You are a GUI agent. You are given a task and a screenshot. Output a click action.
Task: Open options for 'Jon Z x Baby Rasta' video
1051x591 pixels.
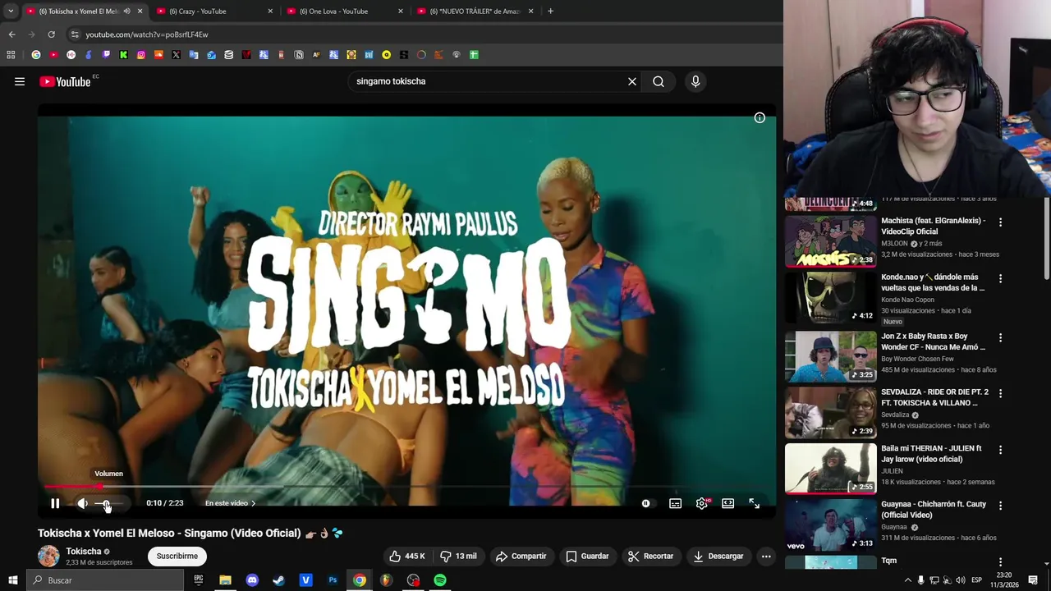click(x=1000, y=337)
